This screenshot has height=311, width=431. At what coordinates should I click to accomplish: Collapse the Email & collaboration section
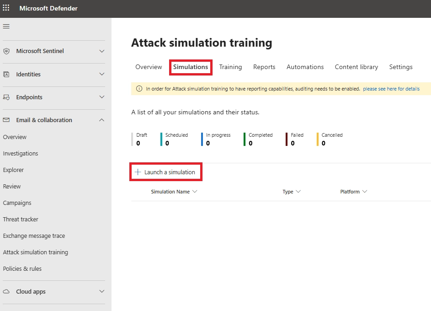click(x=101, y=120)
